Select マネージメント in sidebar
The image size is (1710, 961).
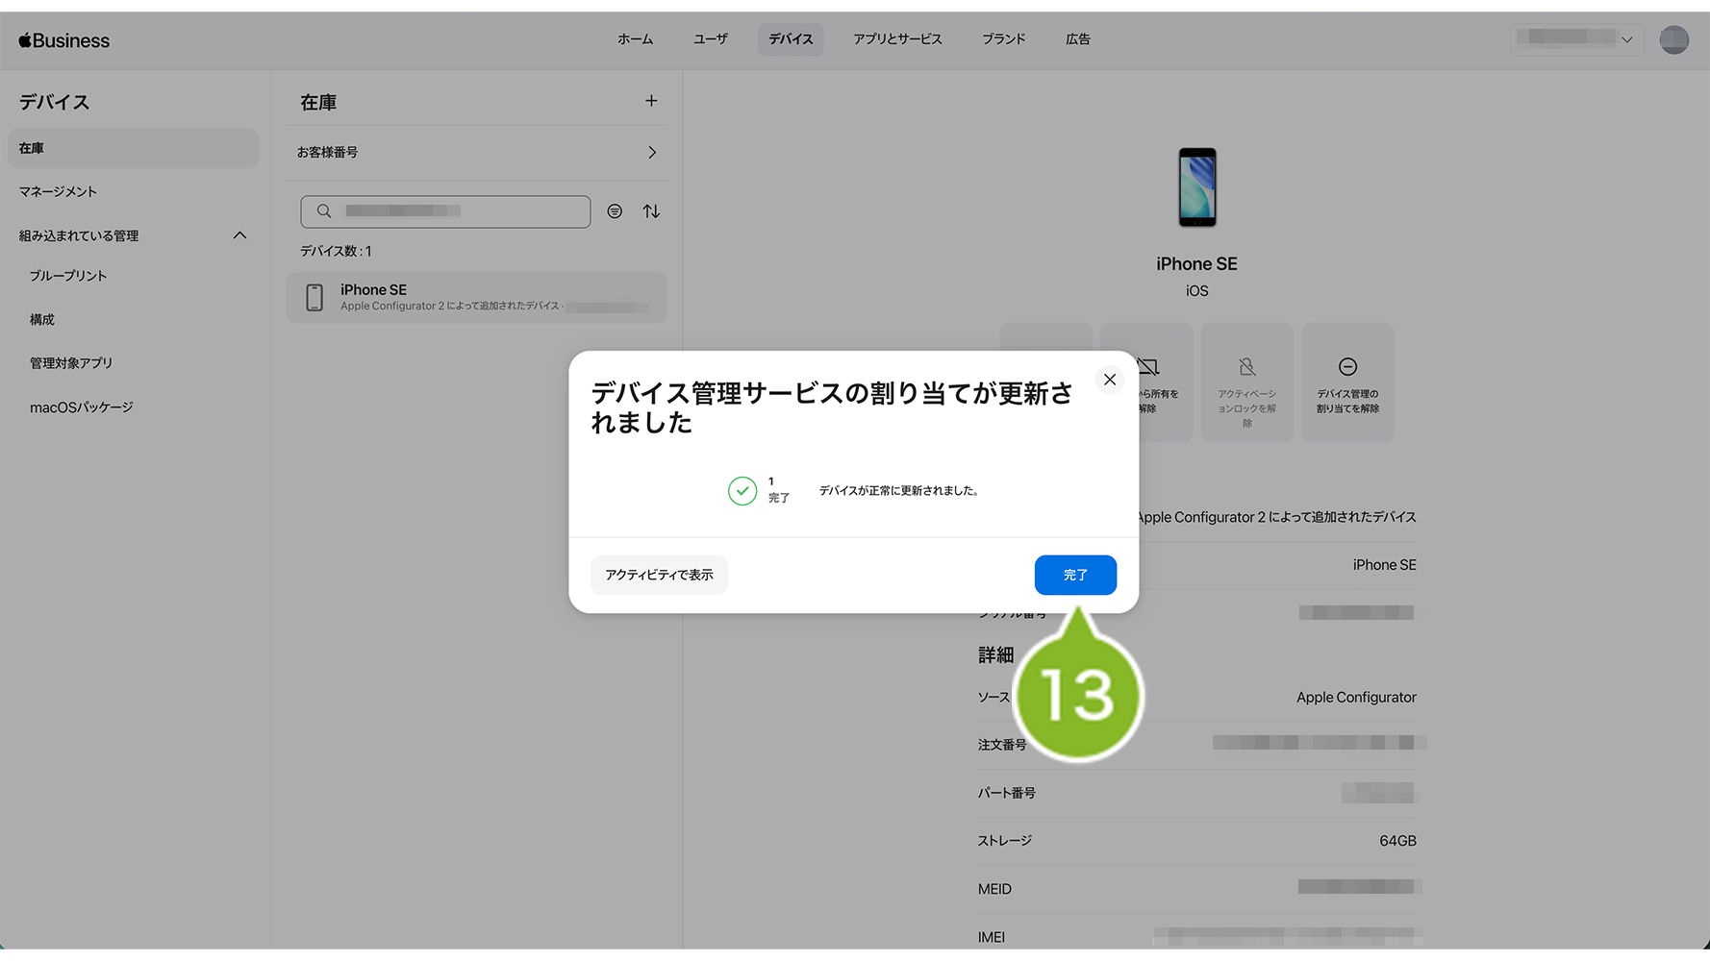pos(59,192)
